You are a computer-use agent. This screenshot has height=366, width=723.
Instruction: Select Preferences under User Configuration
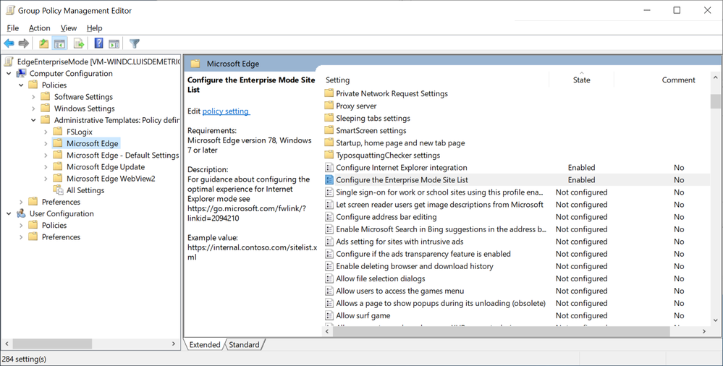[61, 237]
